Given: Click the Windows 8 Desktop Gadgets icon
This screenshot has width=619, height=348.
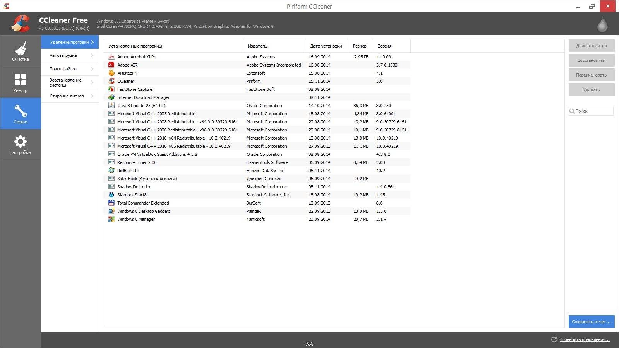Looking at the screenshot, I should point(111,211).
